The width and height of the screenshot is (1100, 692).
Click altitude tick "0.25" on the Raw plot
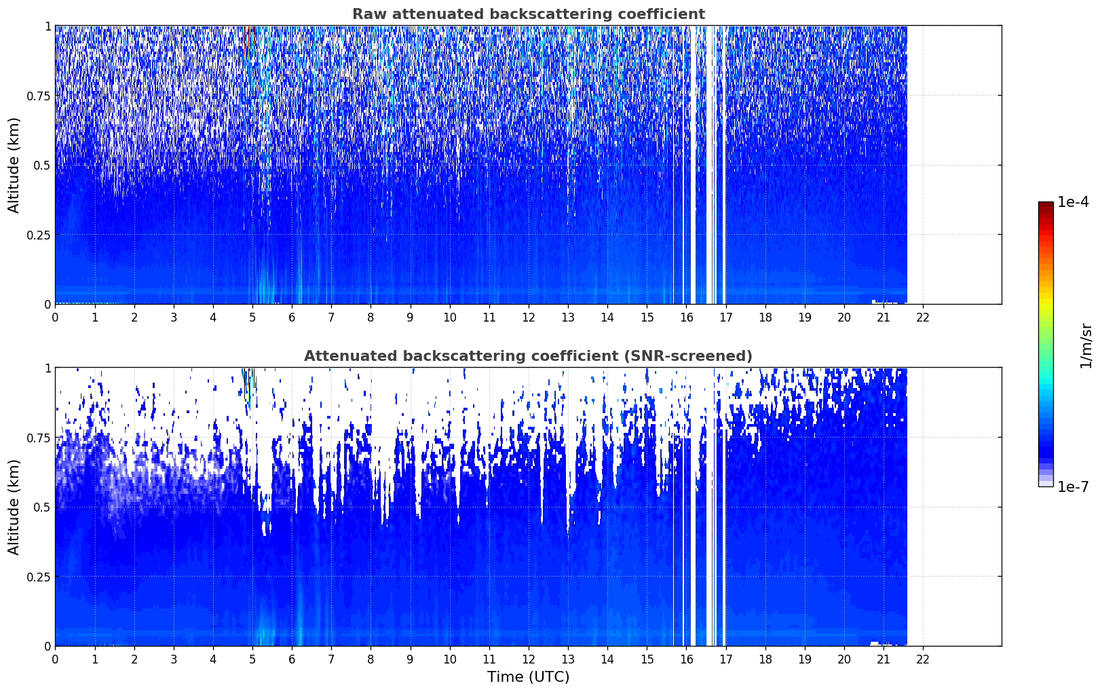pos(39,235)
